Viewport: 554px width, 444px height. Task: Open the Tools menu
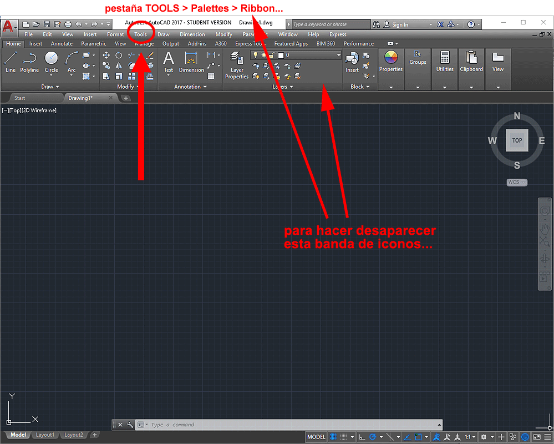[x=140, y=34]
